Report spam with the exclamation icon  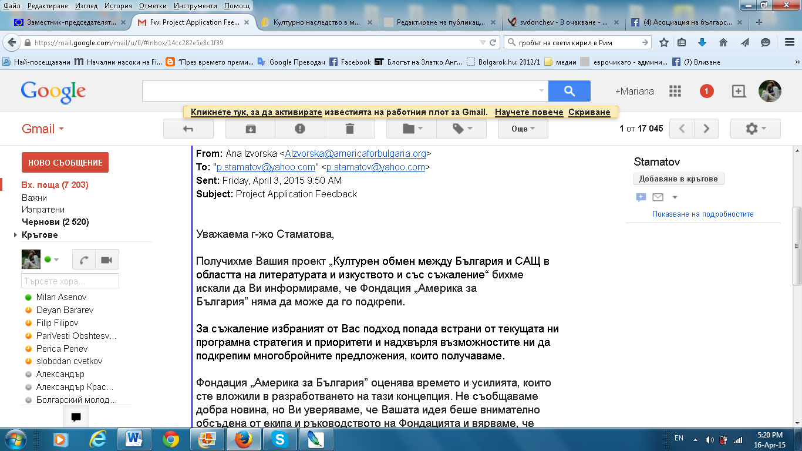pyautogui.click(x=300, y=129)
